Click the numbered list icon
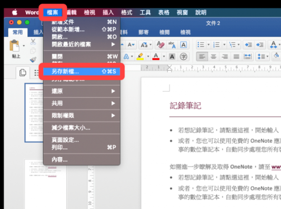The height and width of the screenshot is (209, 281). [216, 45]
